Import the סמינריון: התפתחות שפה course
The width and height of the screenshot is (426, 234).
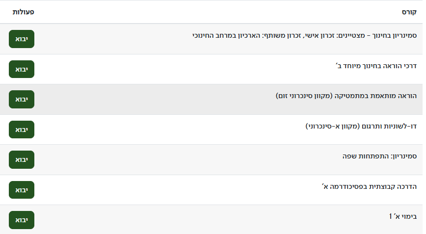pyautogui.click(x=22, y=159)
